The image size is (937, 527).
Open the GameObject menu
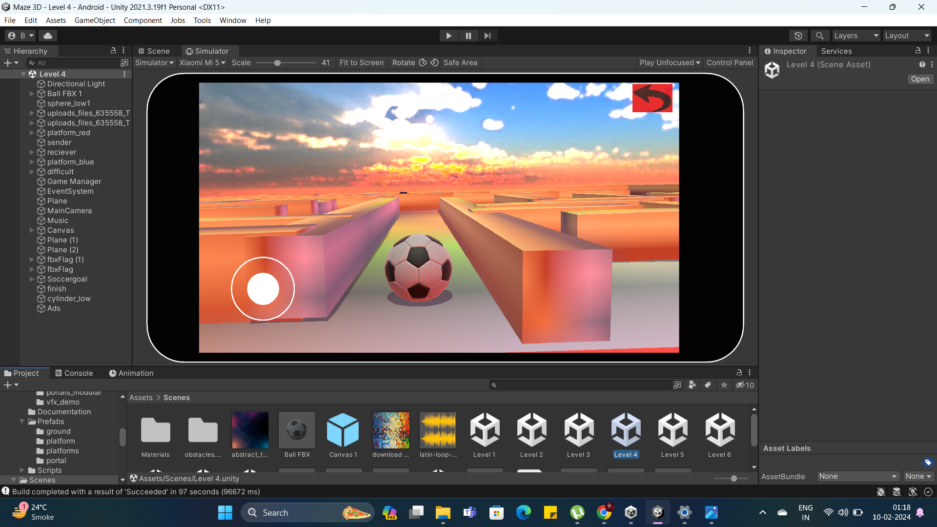95,20
